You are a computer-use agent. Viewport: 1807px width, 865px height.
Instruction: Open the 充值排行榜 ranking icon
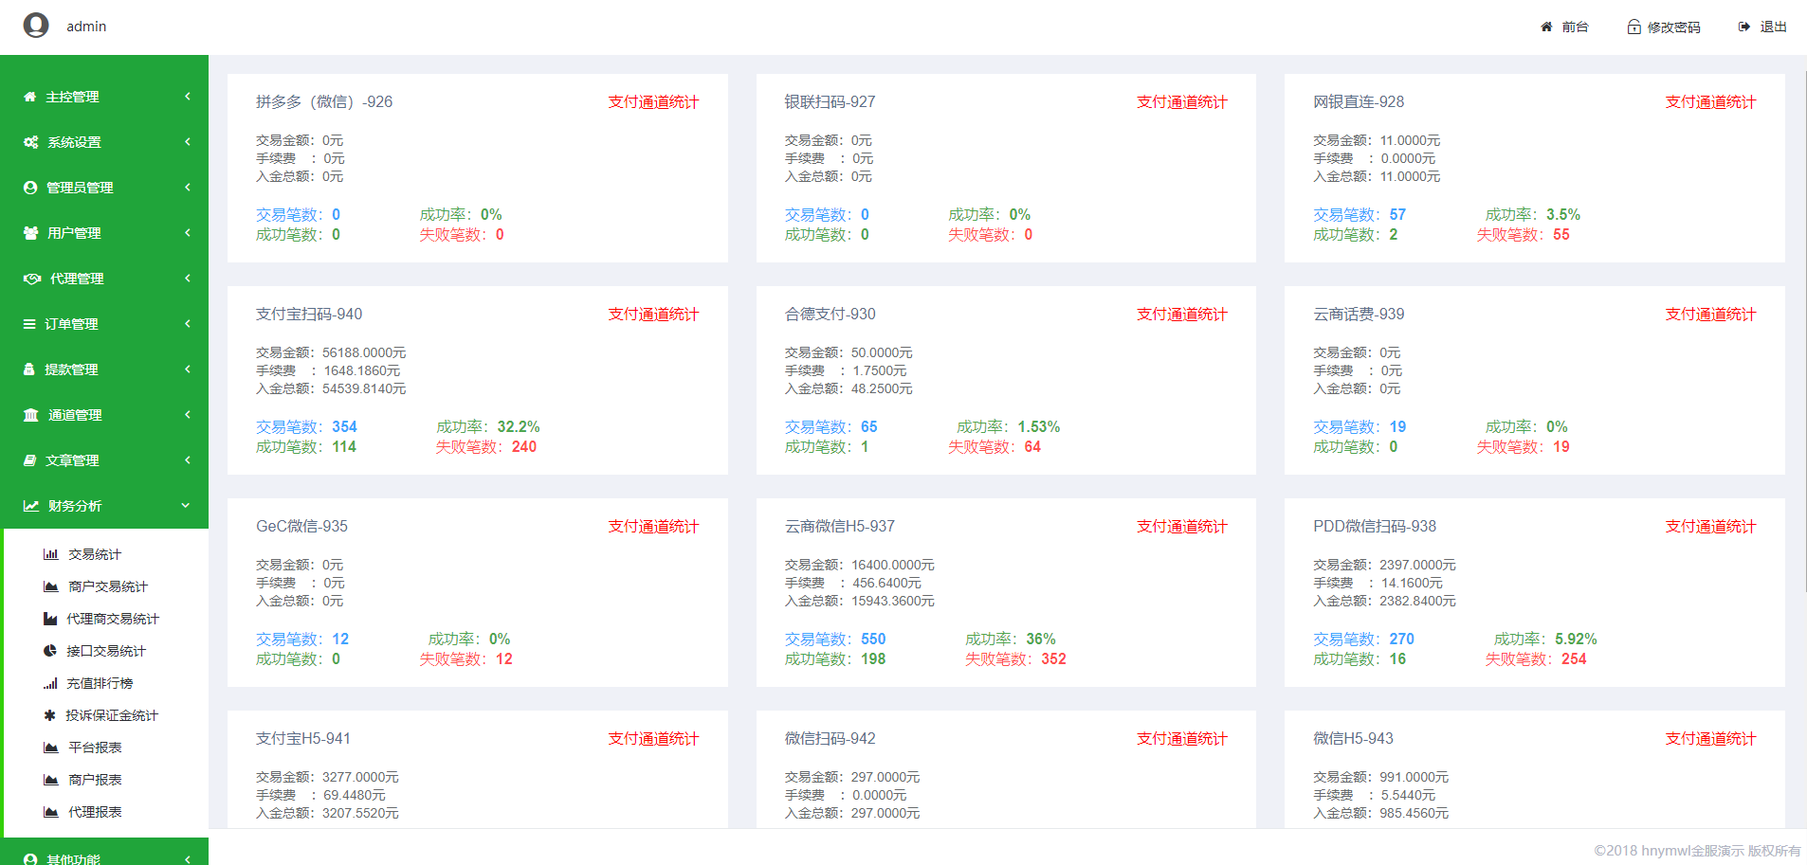tap(50, 683)
